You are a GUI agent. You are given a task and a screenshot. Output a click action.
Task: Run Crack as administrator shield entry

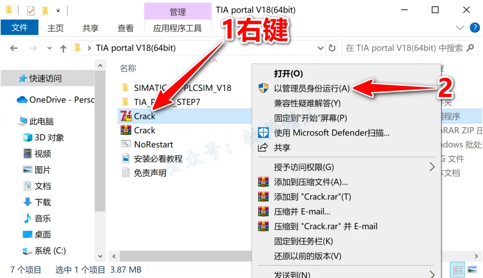pos(311,88)
